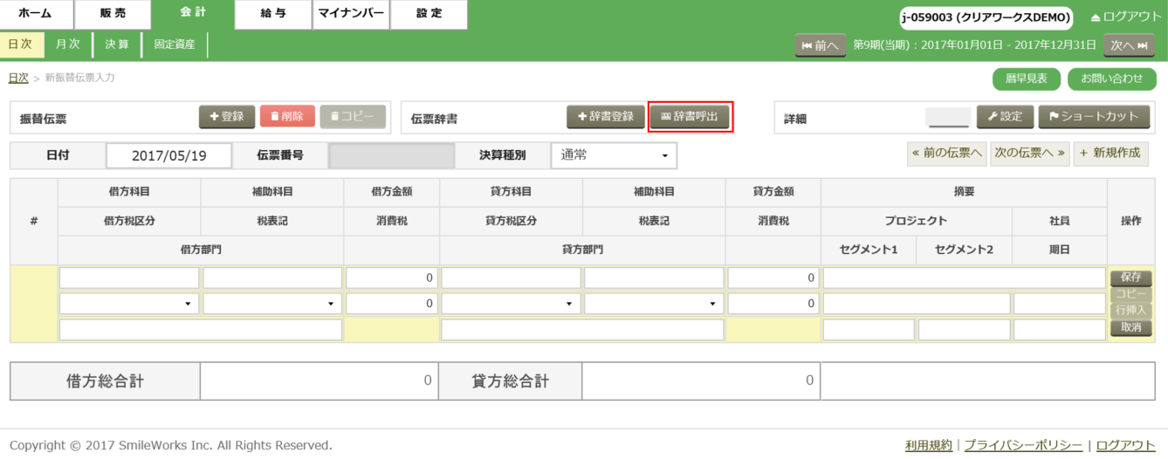Click the debit 消費税 field

392,304
